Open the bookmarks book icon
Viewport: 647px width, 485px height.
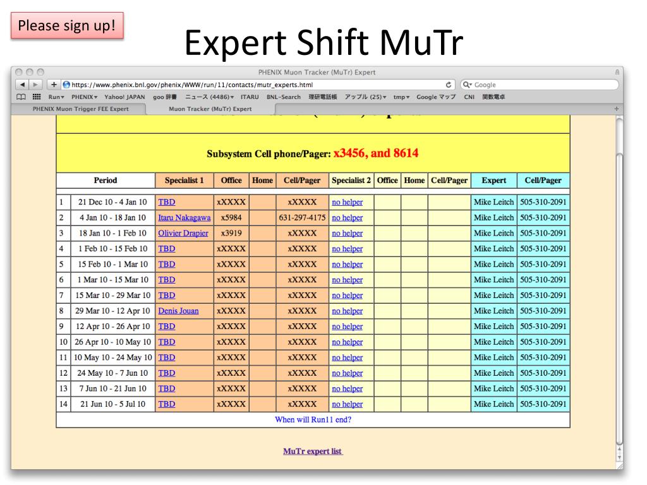point(21,97)
